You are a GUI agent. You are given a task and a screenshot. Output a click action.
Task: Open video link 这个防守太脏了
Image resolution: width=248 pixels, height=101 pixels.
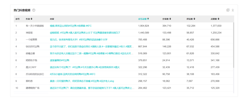tap(92, 47)
